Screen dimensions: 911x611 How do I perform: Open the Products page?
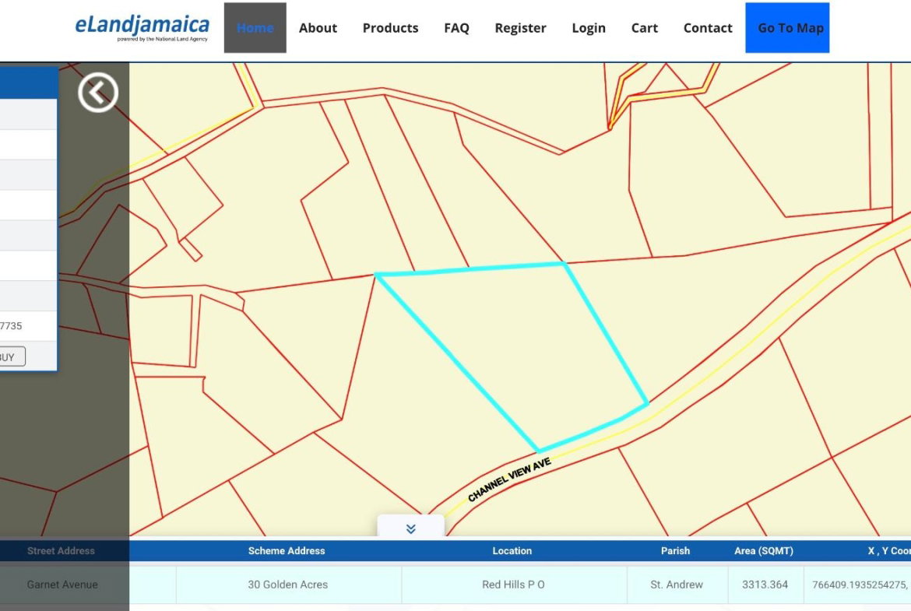390,28
